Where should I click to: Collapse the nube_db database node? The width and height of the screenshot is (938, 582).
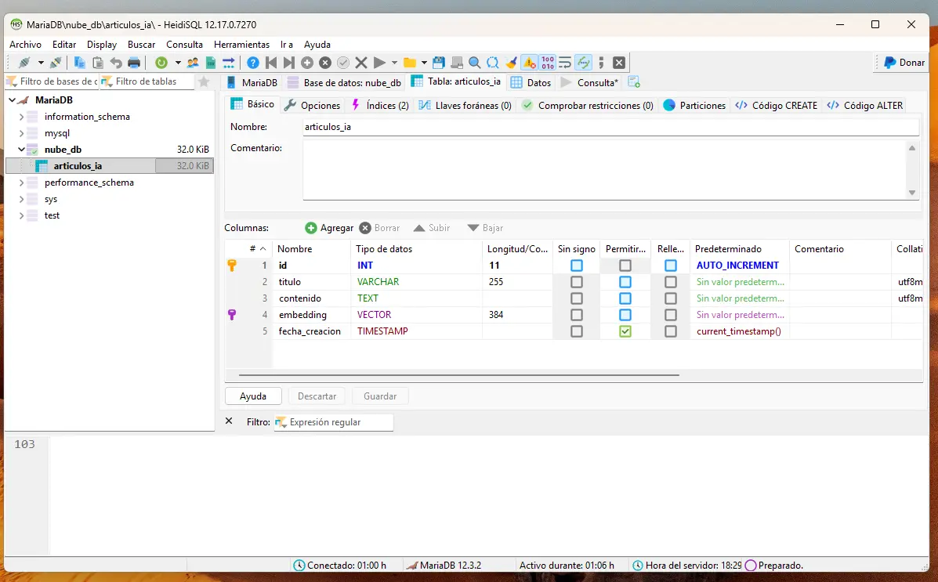coord(21,150)
